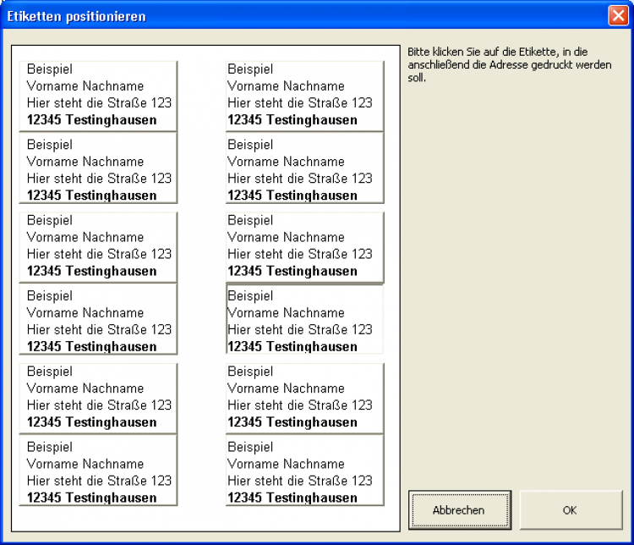Select the fourth label in the left column
The image size is (634, 545).
98,321
